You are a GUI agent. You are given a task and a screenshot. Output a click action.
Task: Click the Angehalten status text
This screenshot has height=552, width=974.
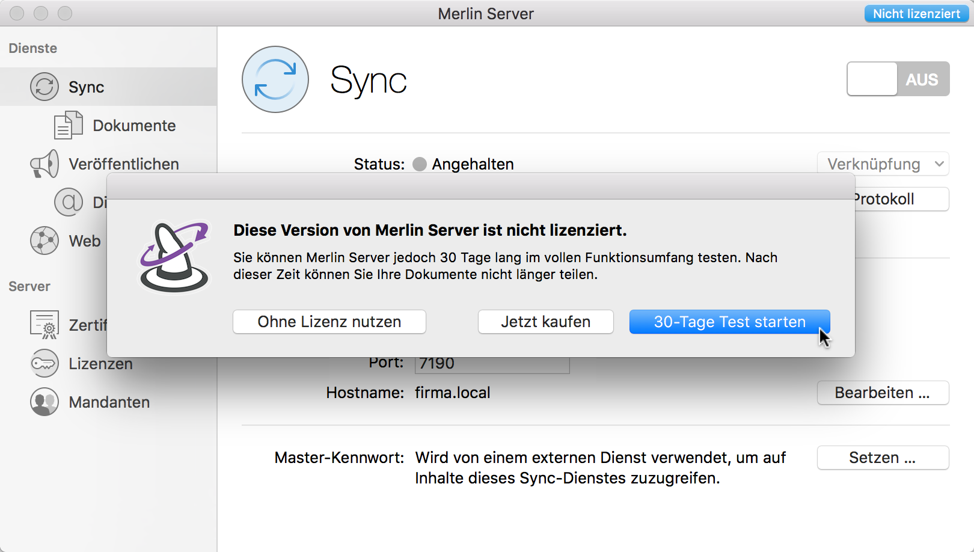click(x=473, y=164)
